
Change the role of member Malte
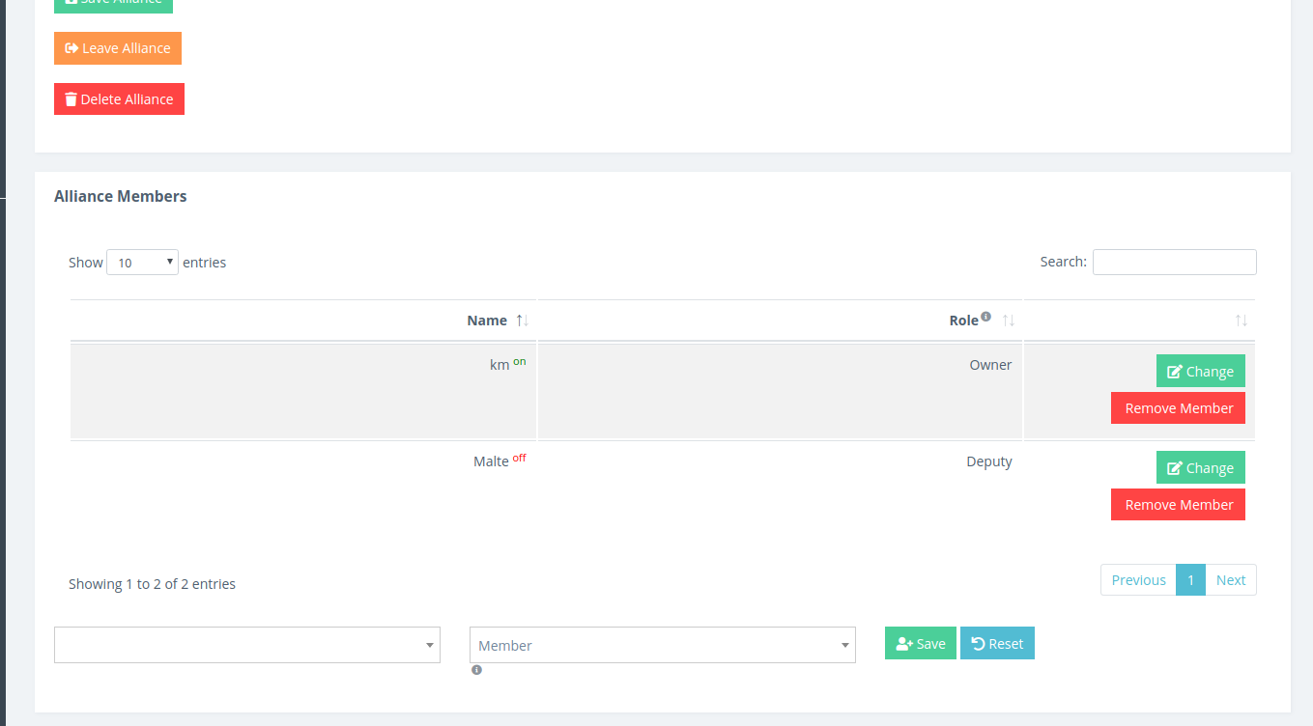(1200, 467)
